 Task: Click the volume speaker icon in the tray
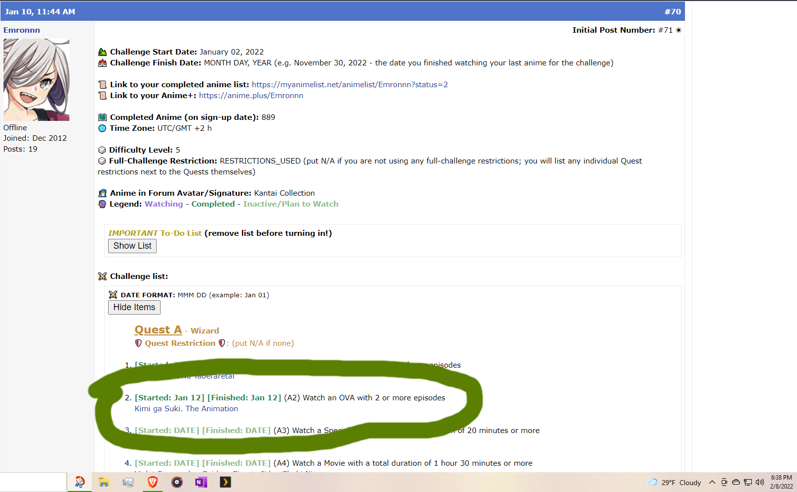759,482
